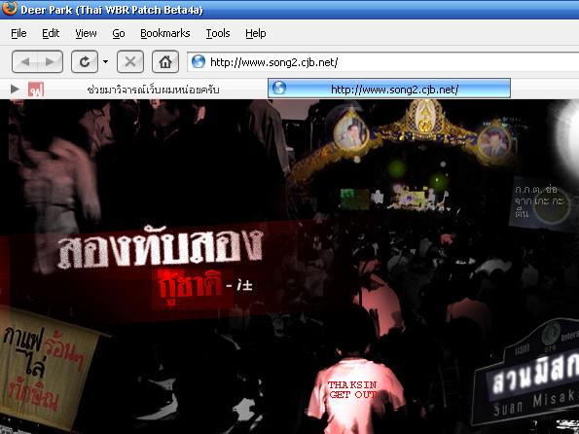Open the Help menu
579x434 pixels.
[x=256, y=34]
